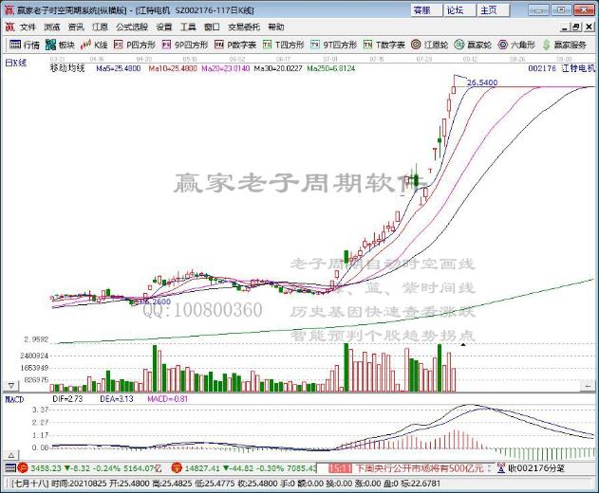Minimize the inner chart window
The height and width of the screenshot is (493, 599).
(x=565, y=27)
